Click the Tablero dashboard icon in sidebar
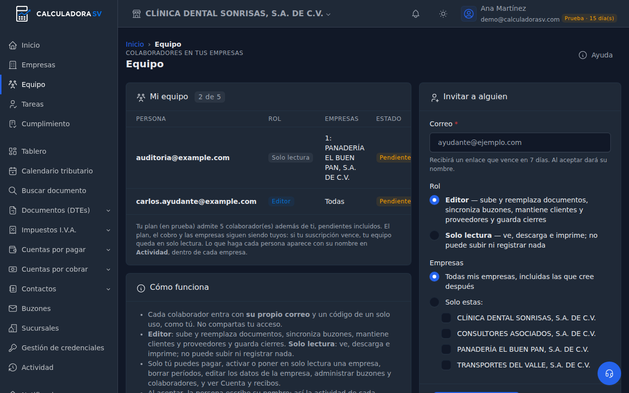 click(x=13, y=151)
